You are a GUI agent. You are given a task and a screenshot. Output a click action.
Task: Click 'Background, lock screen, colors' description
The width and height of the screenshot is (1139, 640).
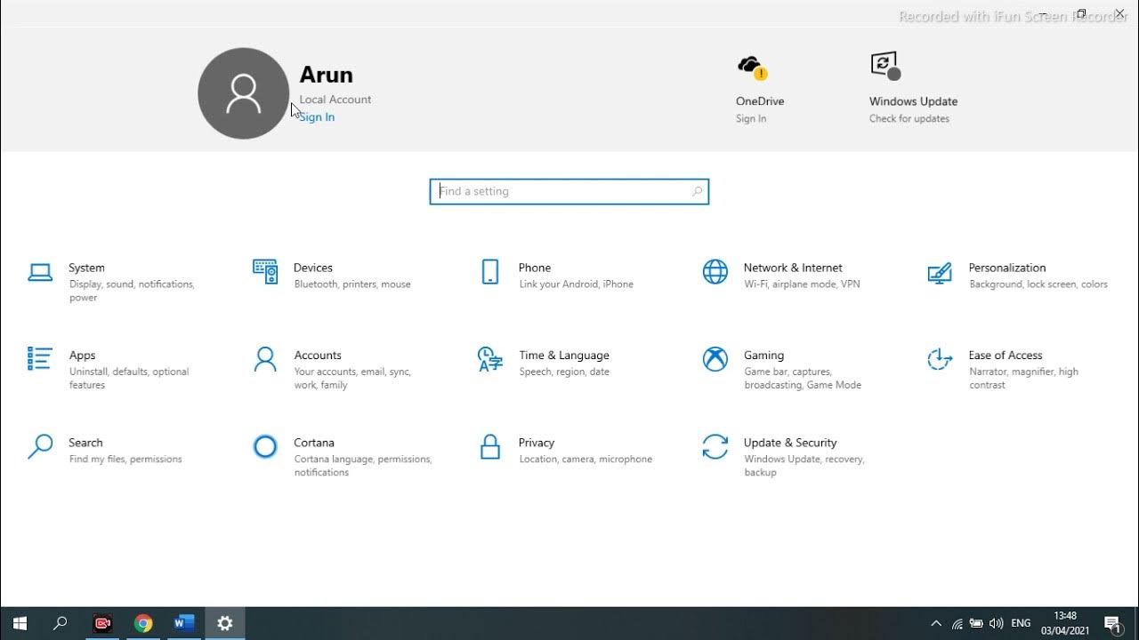1038,284
